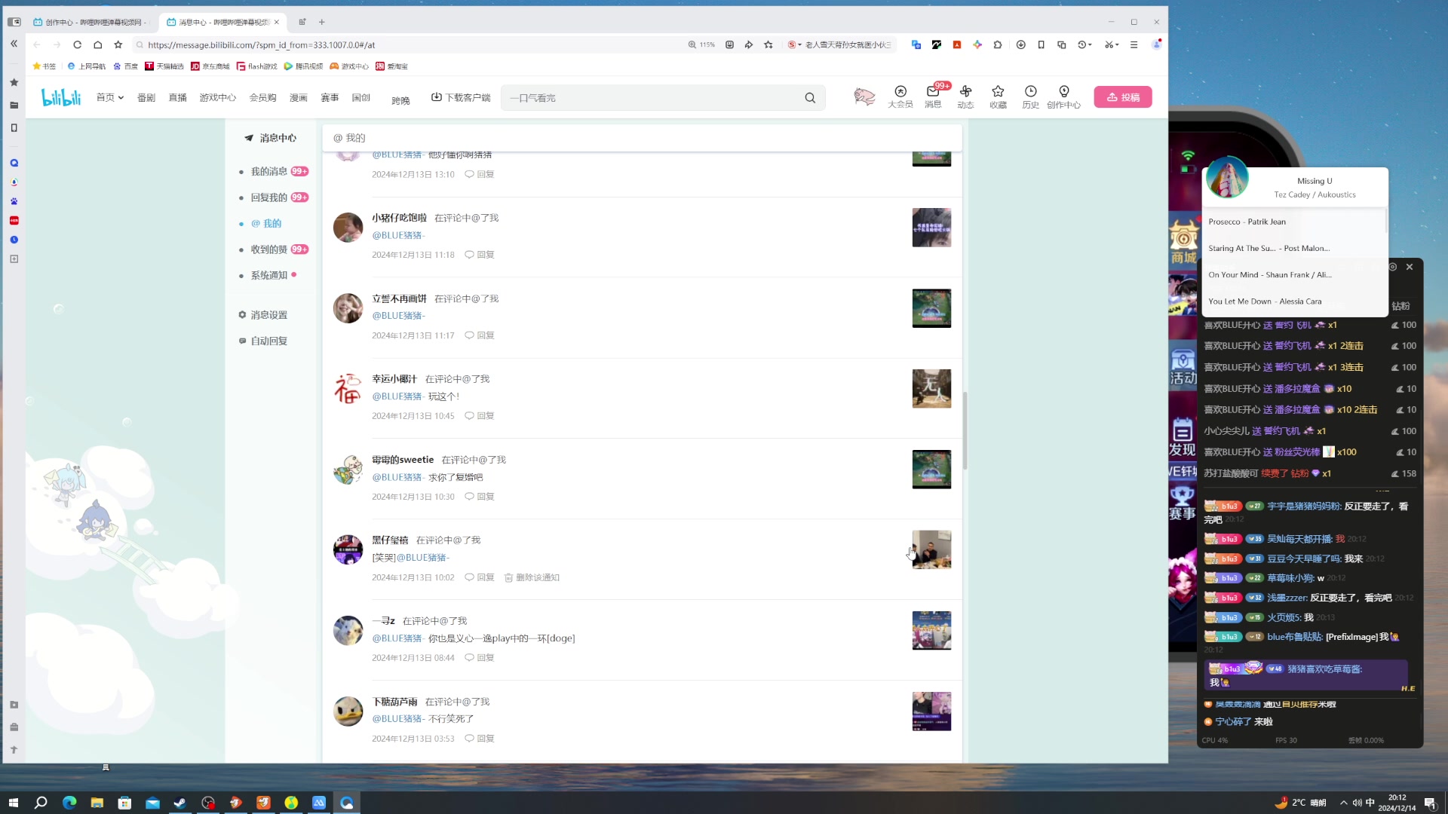Reply to 一寻z's mention
This screenshot has width=1448, height=814.
coord(480,658)
